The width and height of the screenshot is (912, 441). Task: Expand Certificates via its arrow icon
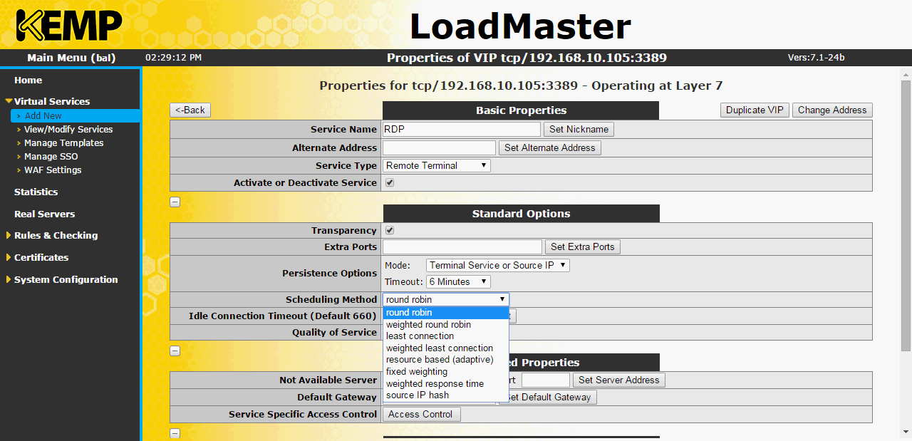[9, 258]
